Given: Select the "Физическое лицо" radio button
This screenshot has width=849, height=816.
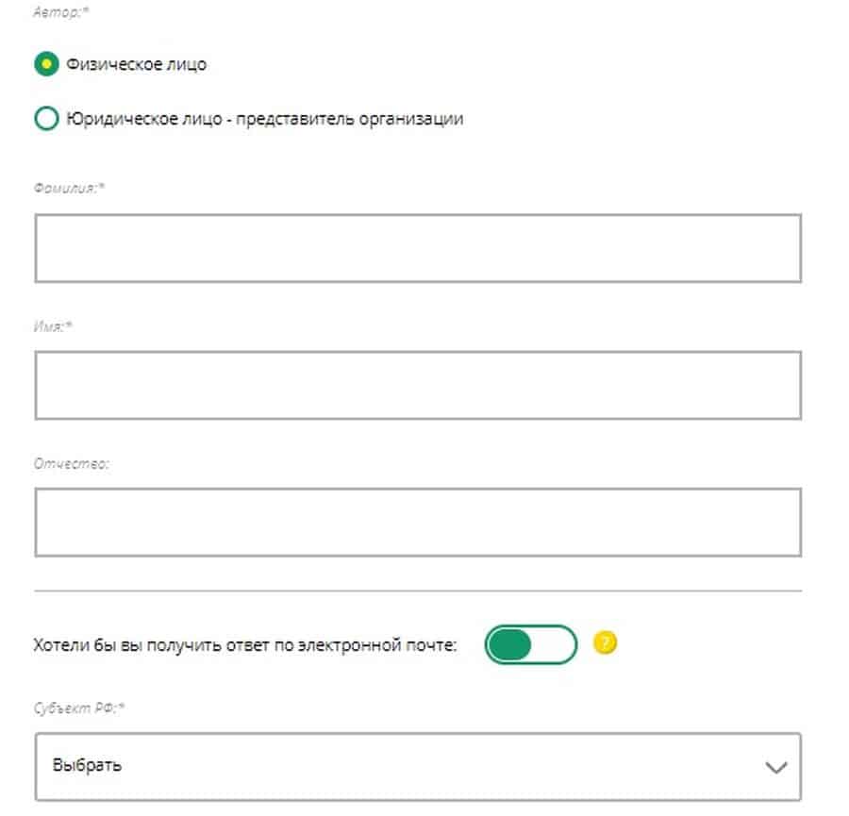Looking at the screenshot, I should pos(46,64).
